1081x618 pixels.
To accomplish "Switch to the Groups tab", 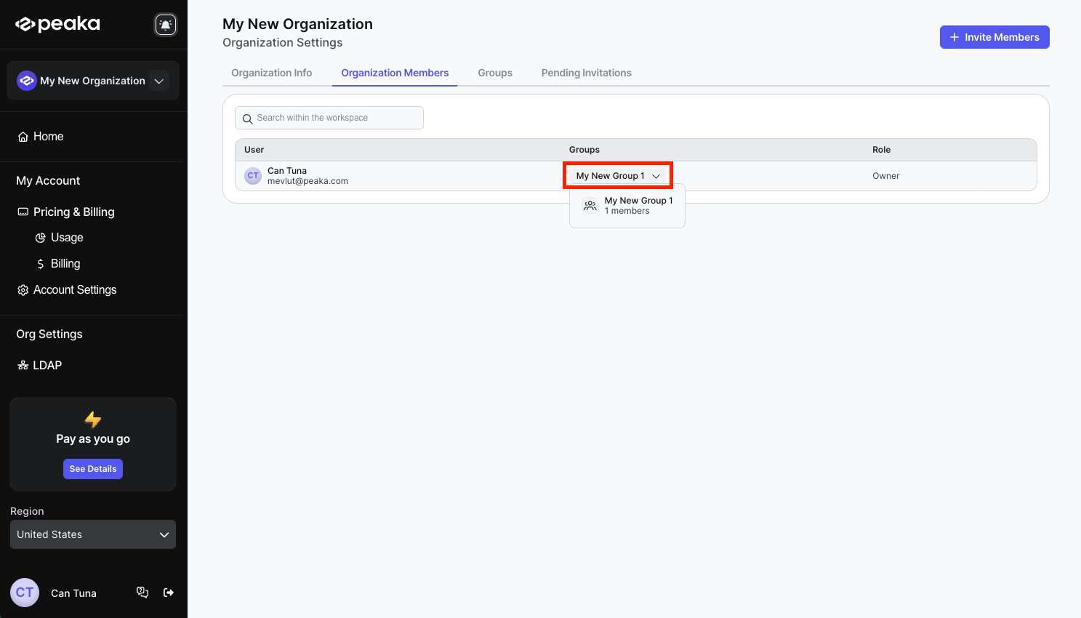I will coord(495,73).
